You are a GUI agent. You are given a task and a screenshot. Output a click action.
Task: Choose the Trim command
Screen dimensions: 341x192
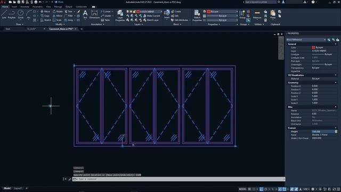coord(69,12)
